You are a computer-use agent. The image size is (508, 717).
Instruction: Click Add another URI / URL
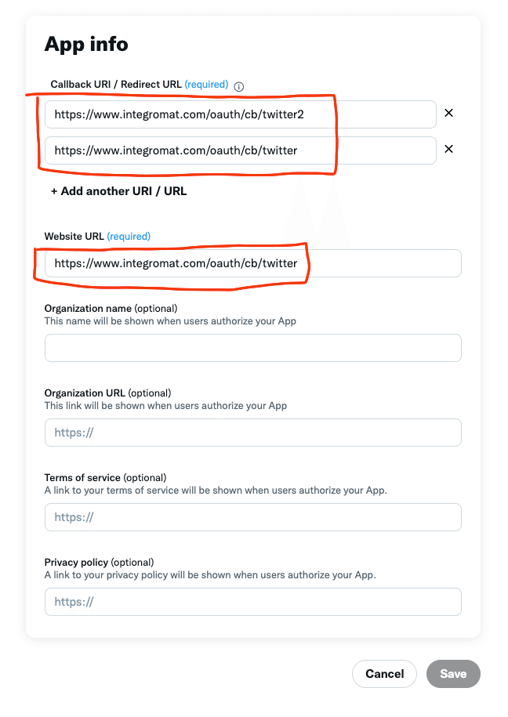click(118, 191)
